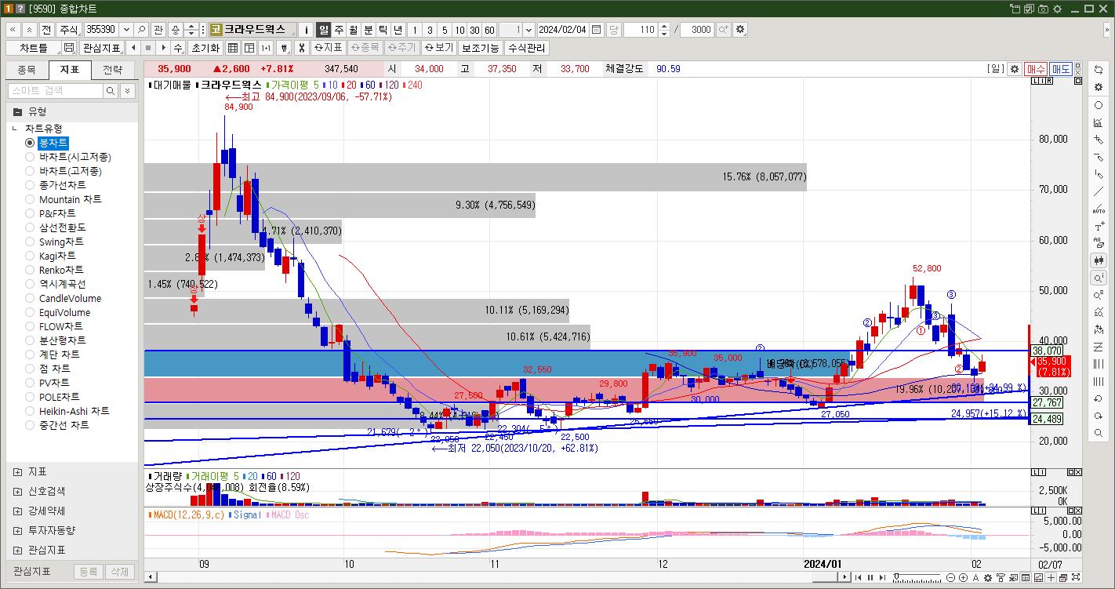The width and height of the screenshot is (1115, 589).
Task: Click the 수식관리 button
Action: 526,48
